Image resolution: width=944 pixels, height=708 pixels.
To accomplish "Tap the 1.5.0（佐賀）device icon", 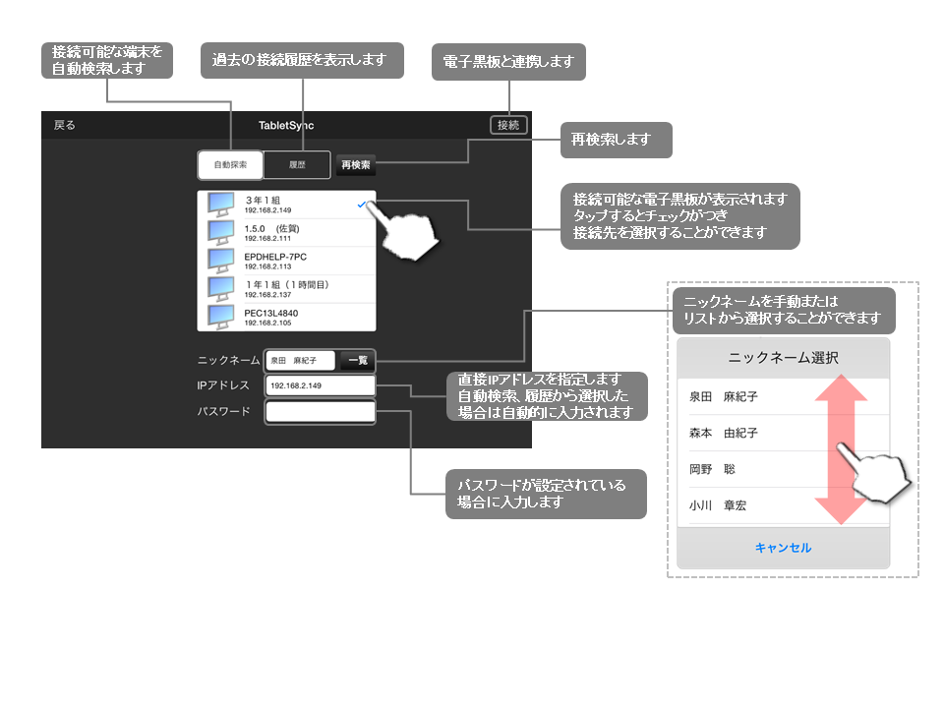I will point(222,232).
